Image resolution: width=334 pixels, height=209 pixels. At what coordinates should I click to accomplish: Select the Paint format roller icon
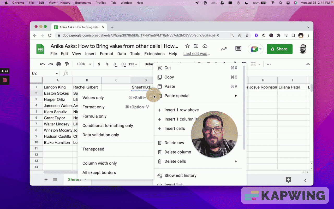67,64
